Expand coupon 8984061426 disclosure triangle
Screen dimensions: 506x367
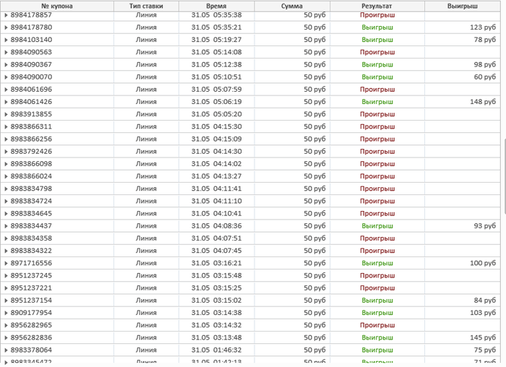pos(6,102)
